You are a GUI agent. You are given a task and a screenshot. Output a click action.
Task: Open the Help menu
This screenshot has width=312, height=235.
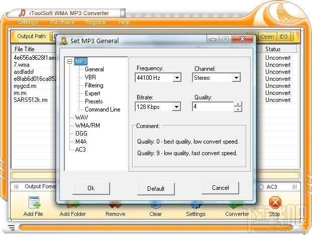[x=124, y=22]
